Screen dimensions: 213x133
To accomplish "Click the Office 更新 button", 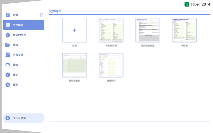I will pos(24,118).
